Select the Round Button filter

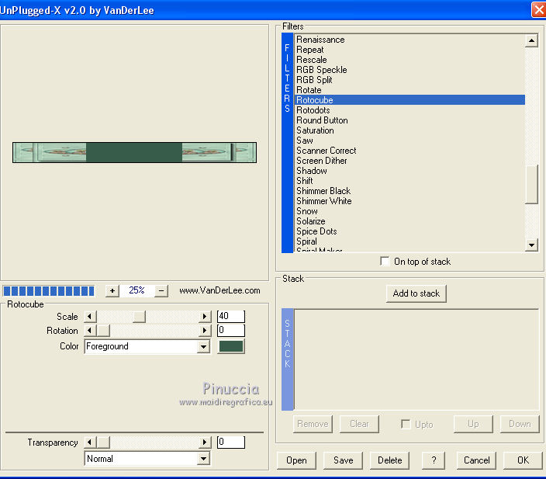point(322,120)
